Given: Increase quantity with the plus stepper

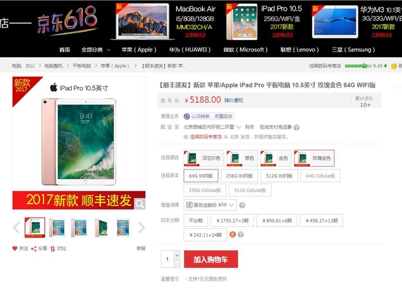Looking at the screenshot, I should (x=177, y=255).
